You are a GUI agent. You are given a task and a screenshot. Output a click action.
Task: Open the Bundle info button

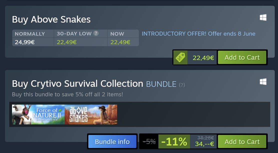pyautogui.click(x=112, y=142)
